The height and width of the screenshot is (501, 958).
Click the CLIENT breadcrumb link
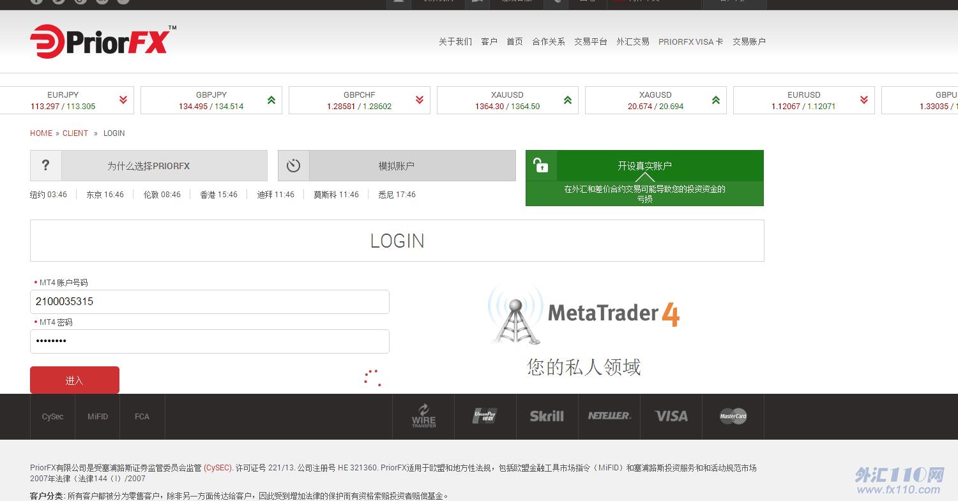coord(75,133)
